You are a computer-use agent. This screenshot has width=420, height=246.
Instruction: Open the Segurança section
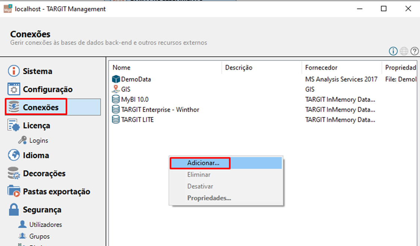point(42,209)
